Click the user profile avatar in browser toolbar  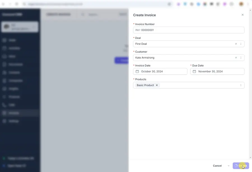pos(241,4)
